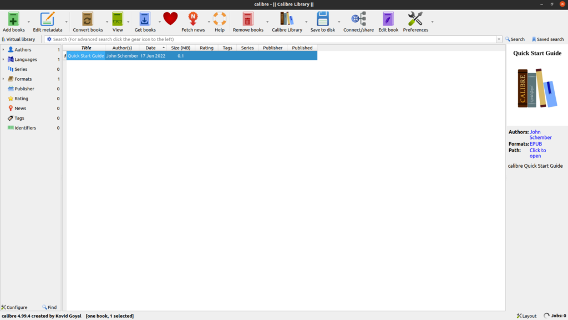Select the Quick Start Guide book row
The image size is (568, 320).
191,56
